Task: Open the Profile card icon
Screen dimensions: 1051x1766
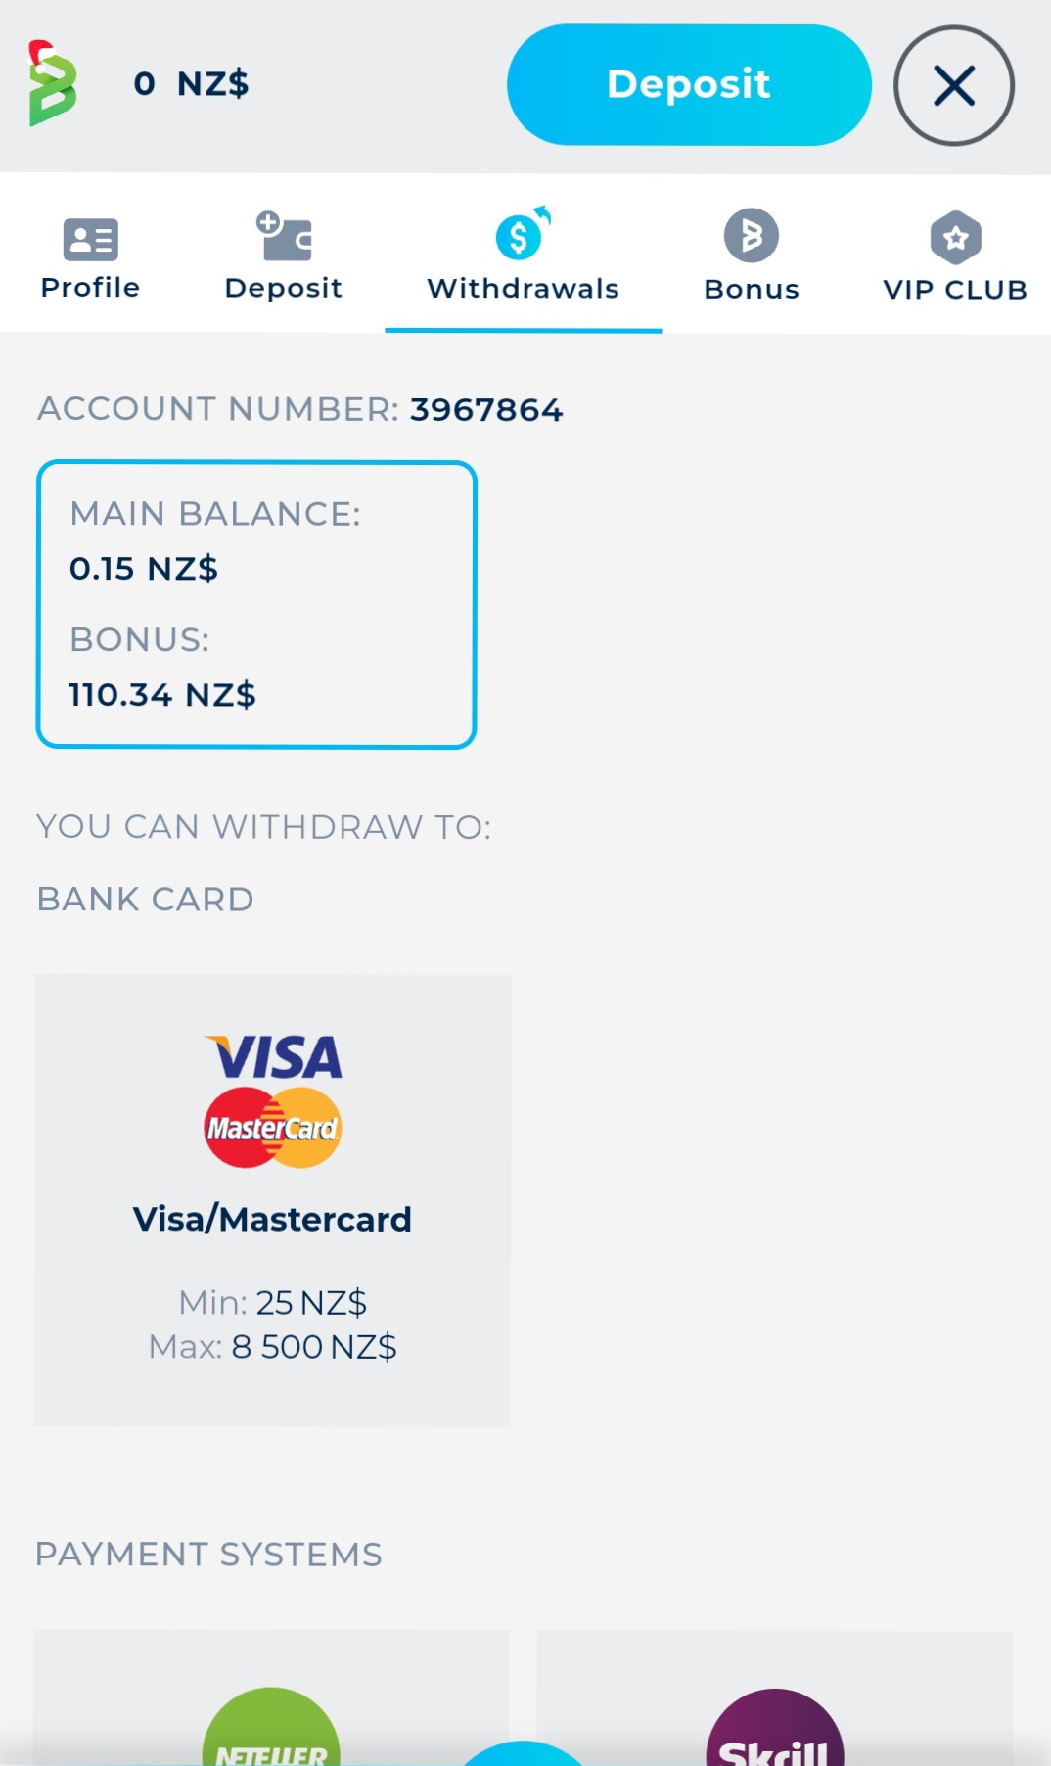Action: pos(91,239)
